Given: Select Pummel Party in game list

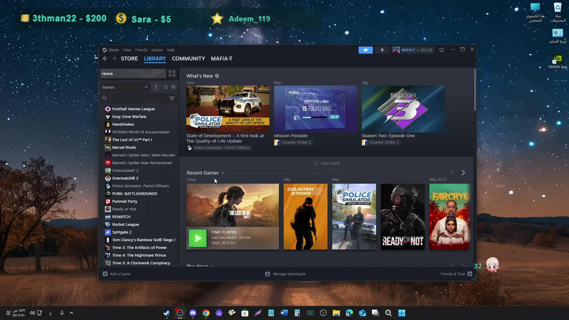Looking at the screenshot, I should [124, 201].
